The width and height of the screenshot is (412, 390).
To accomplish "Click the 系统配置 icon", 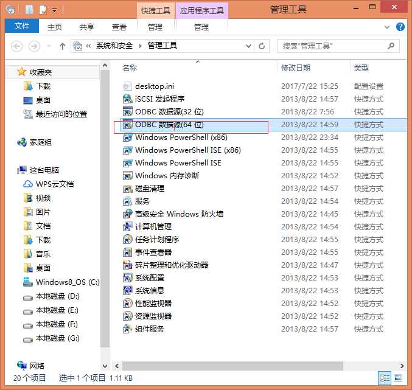I will [x=127, y=278].
